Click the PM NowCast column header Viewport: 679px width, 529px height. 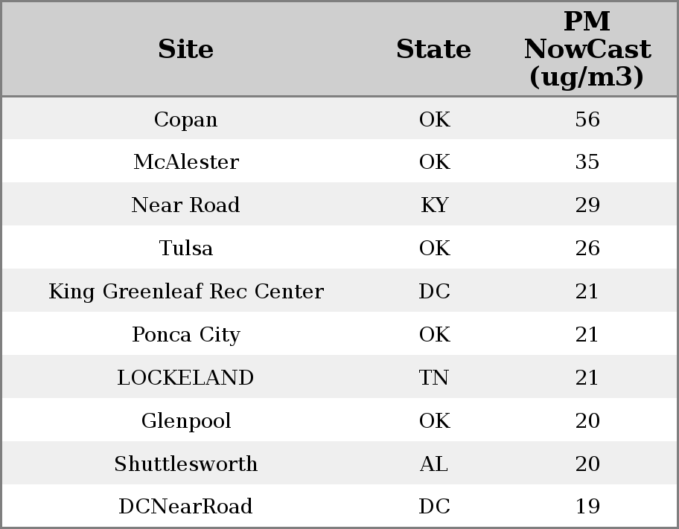587,49
